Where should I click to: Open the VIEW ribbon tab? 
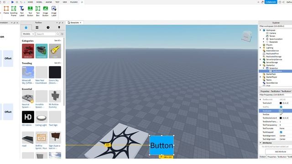point(65,2)
